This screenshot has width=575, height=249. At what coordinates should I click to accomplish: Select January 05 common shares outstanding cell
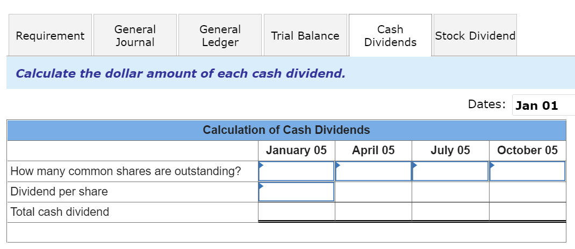pyautogui.click(x=296, y=171)
